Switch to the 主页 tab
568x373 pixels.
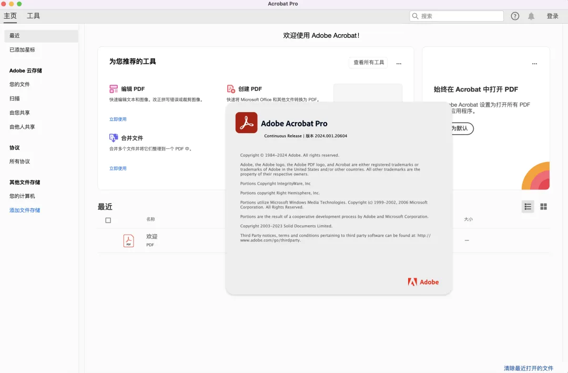point(10,16)
